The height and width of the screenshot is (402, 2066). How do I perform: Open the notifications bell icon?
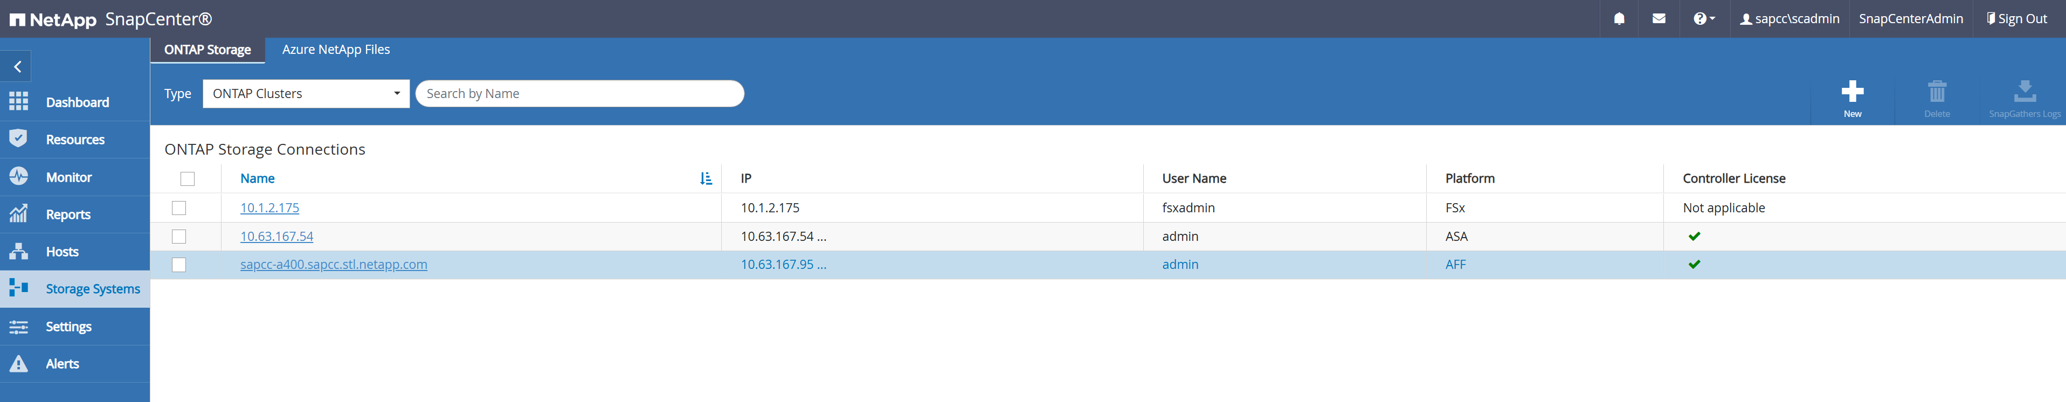click(x=1619, y=18)
